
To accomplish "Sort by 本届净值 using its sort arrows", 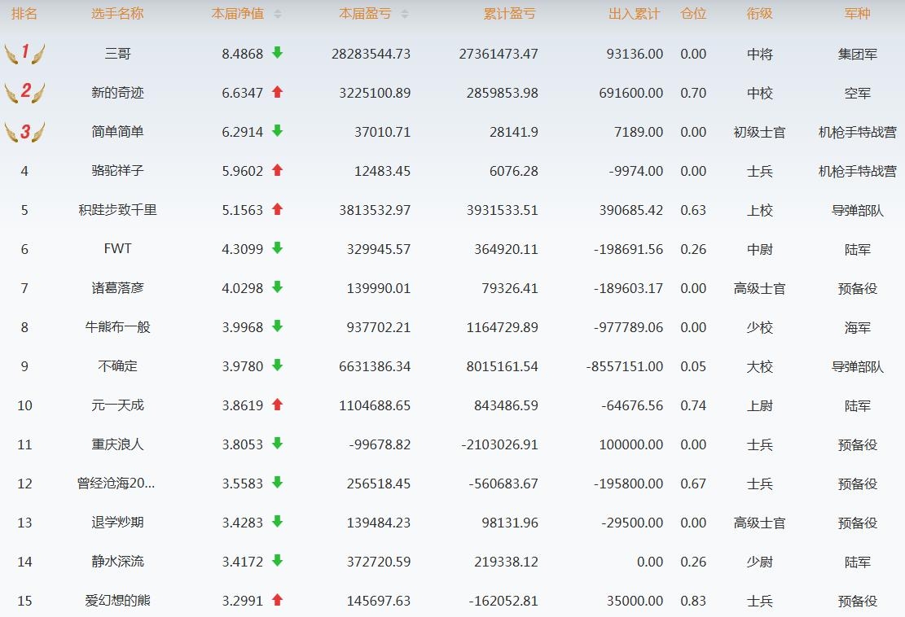I will 278,14.
